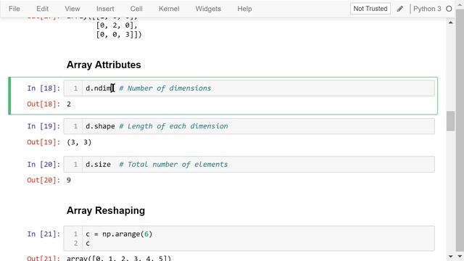Open the Edit menu
Image resolution: width=464 pixels, height=261 pixels.
42,9
